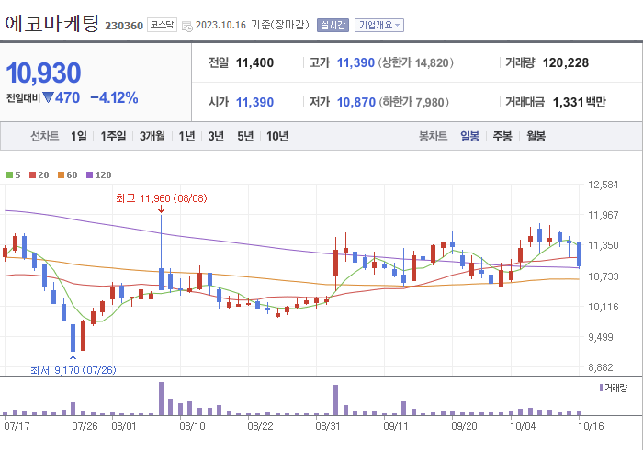Screen dimensions: 643x450
Task: Click the -4.12% change value
Action: pyautogui.click(x=114, y=98)
